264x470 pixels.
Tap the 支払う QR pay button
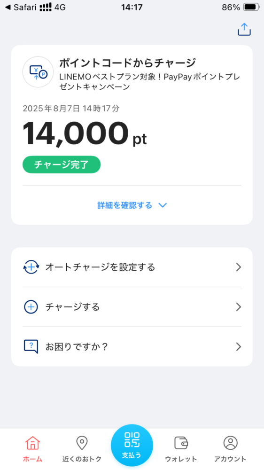tap(132, 445)
